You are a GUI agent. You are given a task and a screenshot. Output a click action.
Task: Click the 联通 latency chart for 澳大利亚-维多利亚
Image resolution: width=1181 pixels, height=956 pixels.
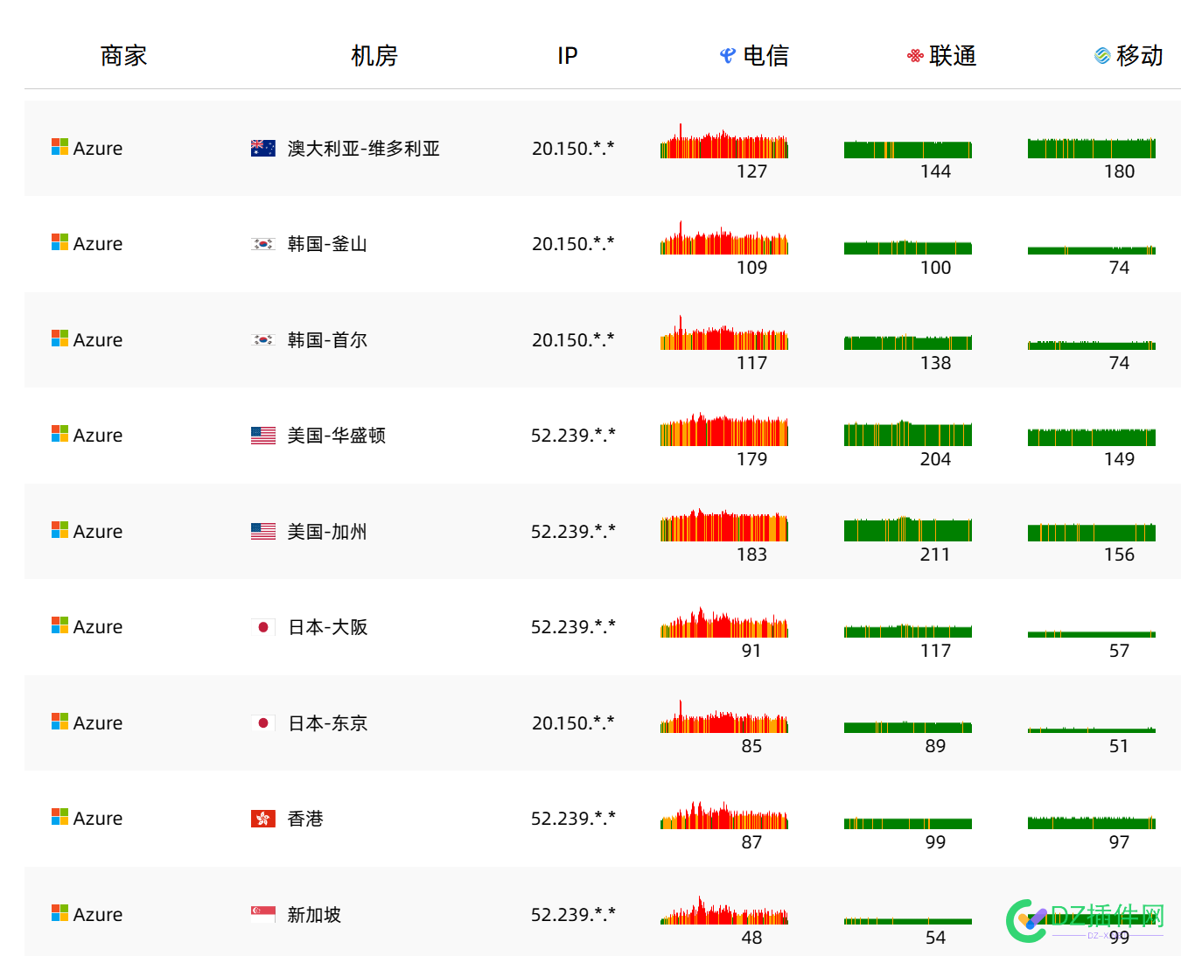(908, 150)
